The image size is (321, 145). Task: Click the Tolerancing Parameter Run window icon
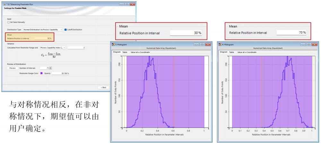click(4, 4)
